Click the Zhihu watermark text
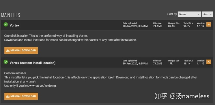Image resolution: width=215 pixels, height=105 pixels. tap(182, 96)
